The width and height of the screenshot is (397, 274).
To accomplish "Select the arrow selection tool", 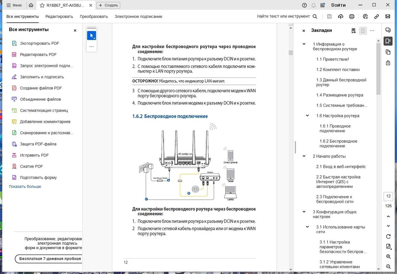I will tap(92, 36).
